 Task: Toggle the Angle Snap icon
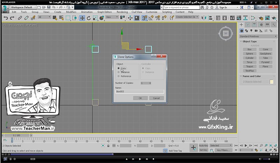pos(151,18)
